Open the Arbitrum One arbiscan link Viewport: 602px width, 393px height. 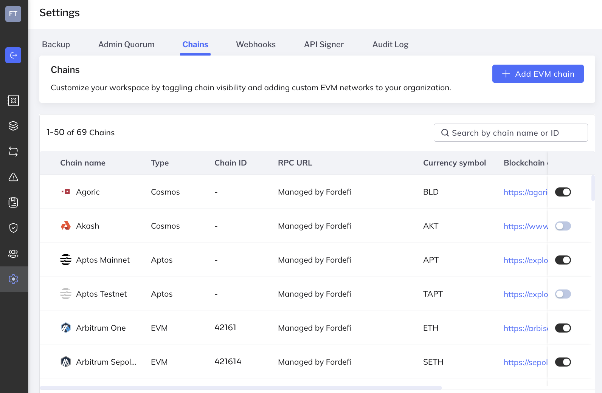coord(526,328)
